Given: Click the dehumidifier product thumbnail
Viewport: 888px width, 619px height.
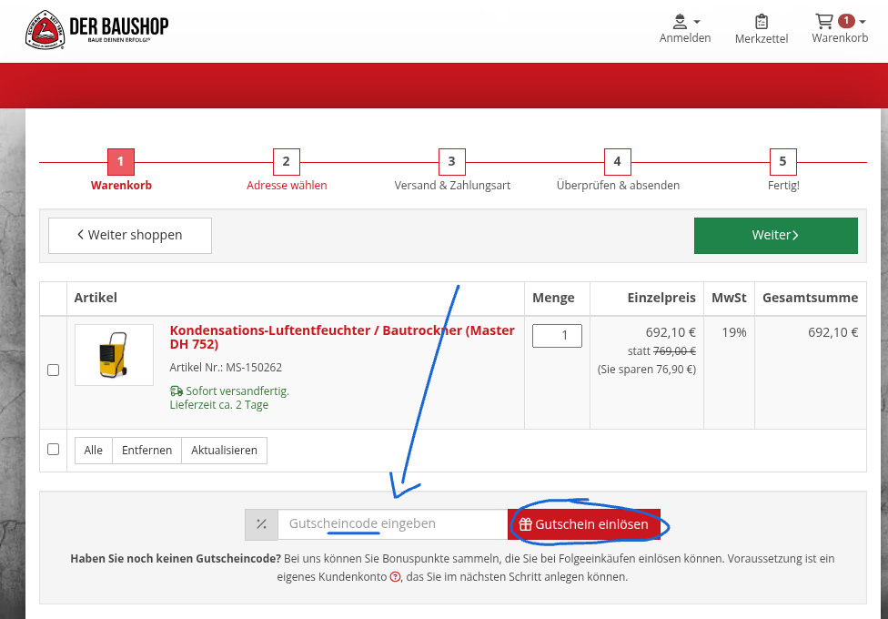Looking at the screenshot, I should 114,354.
